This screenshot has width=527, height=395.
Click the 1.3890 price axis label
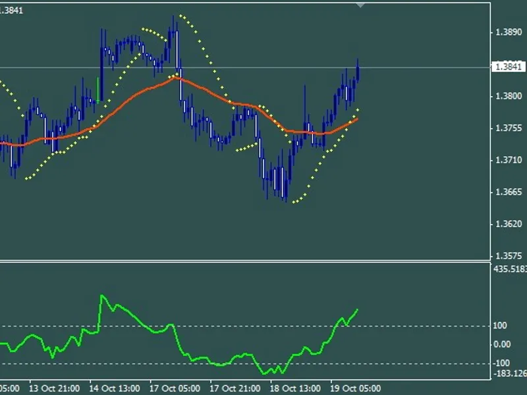[509, 32]
